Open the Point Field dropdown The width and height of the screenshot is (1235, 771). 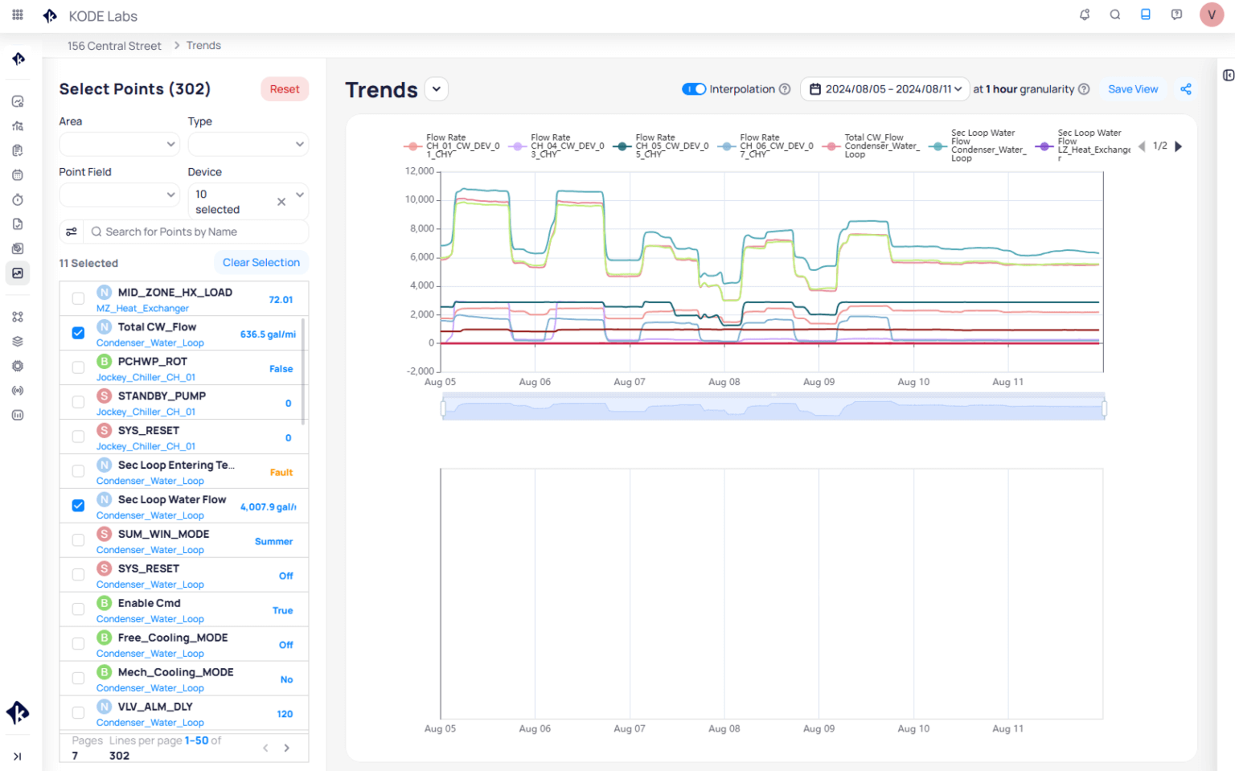click(119, 195)
